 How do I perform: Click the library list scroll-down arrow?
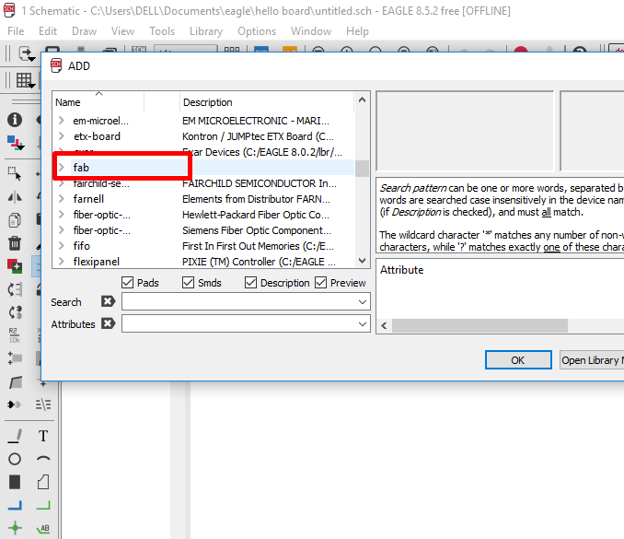[x=362, y=261]
